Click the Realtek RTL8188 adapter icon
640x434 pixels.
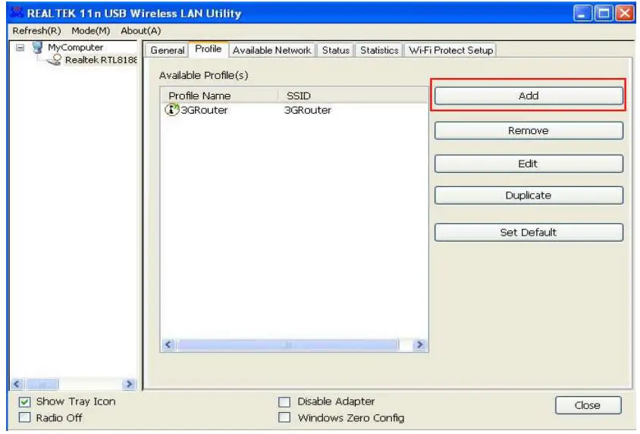(x=55, y=61)
